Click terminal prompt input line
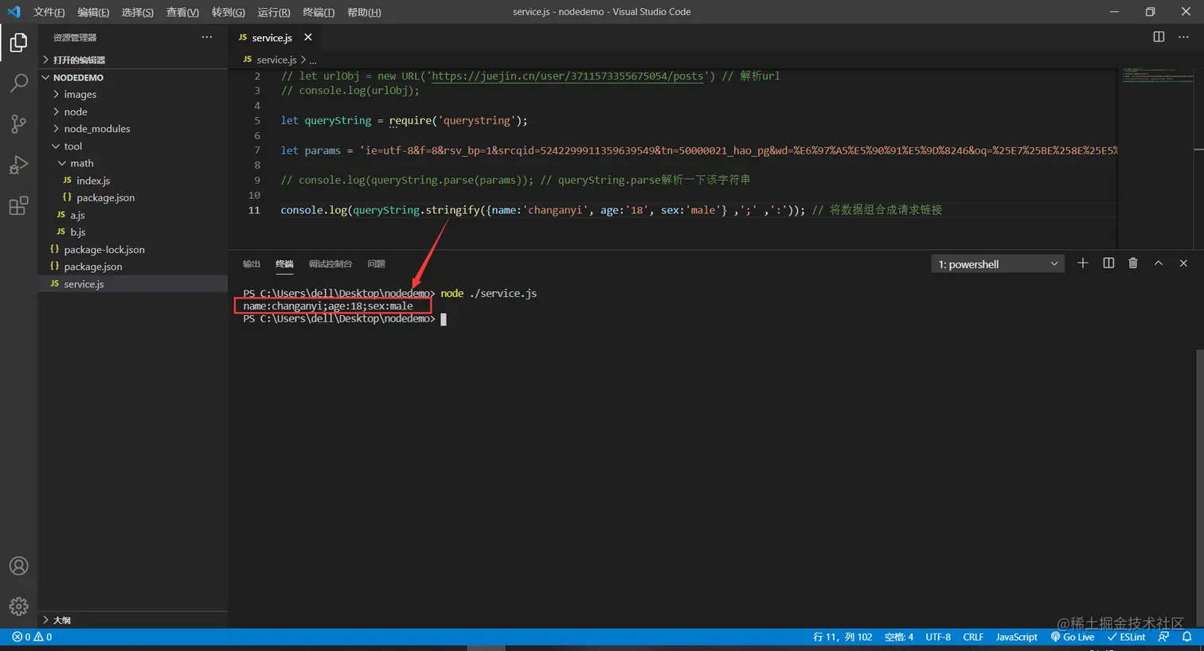This screenshot has width=1204, height=651. (x=345, y=318)
